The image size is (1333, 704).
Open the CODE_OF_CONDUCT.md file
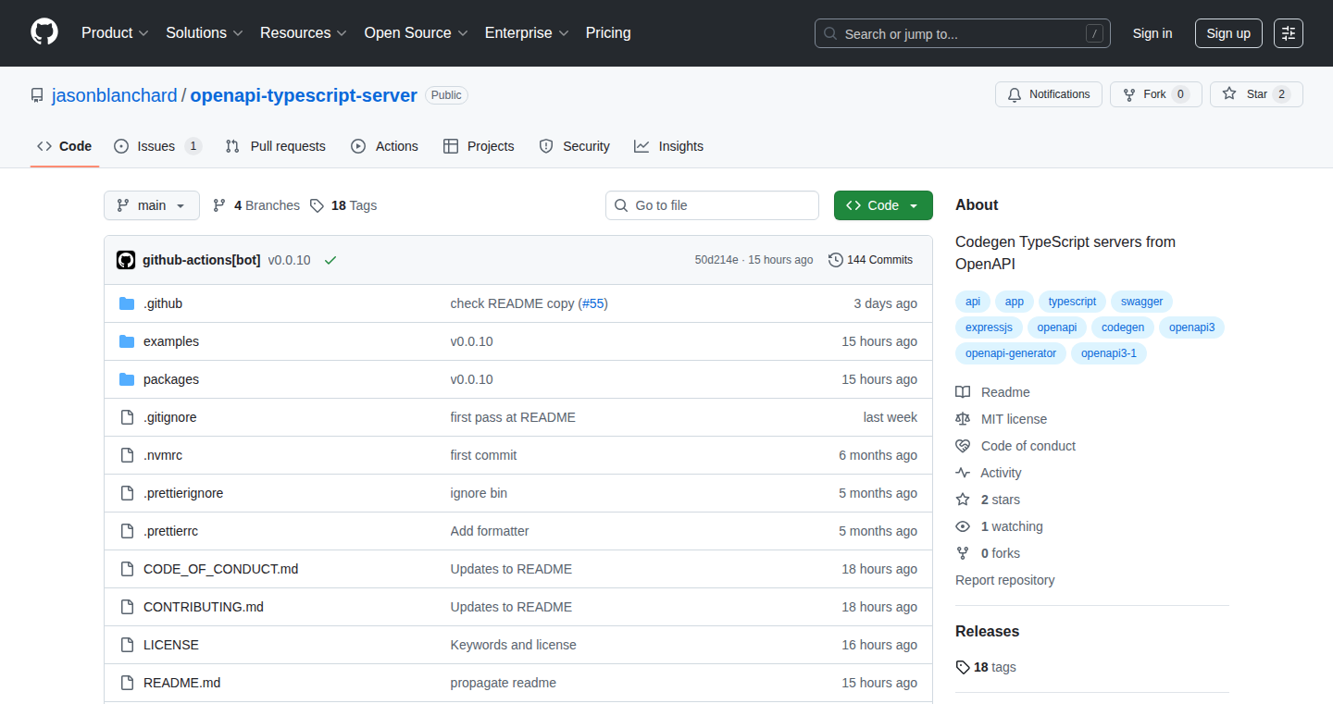point(221,569)
